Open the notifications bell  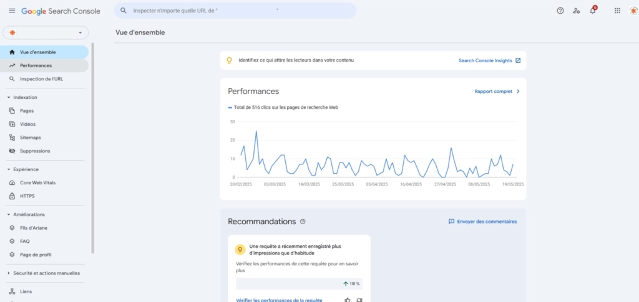coord(593,11)
